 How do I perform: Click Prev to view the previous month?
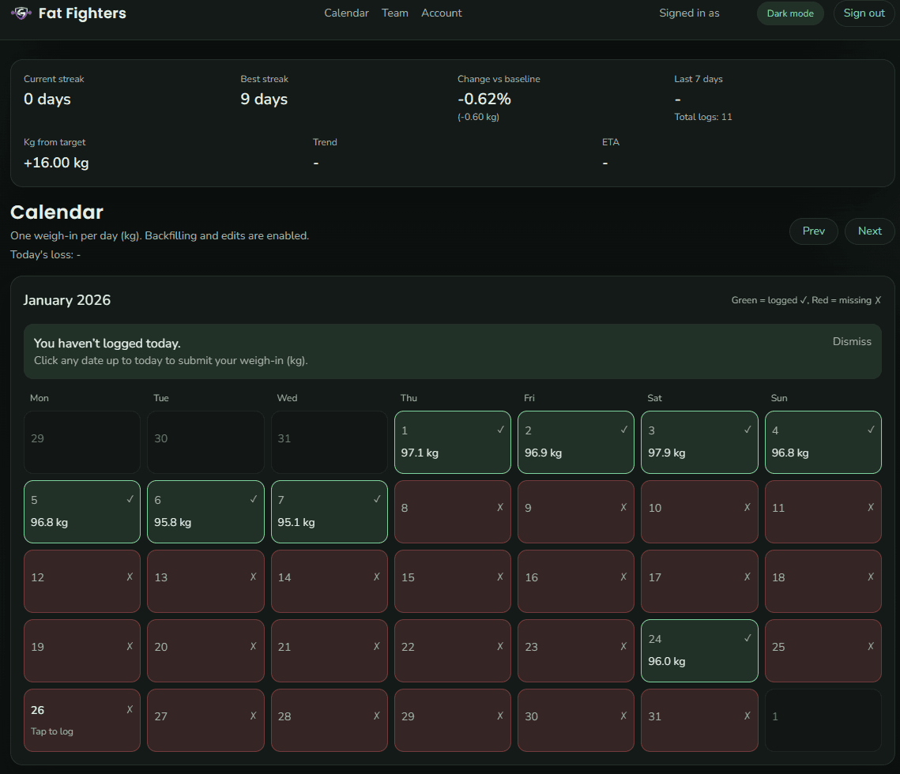point(813,231)
